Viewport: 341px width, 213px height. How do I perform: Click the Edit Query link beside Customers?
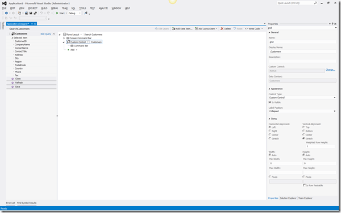(x=46, y=34)
